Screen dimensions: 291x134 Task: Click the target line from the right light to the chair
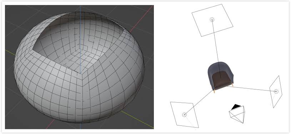252,89
